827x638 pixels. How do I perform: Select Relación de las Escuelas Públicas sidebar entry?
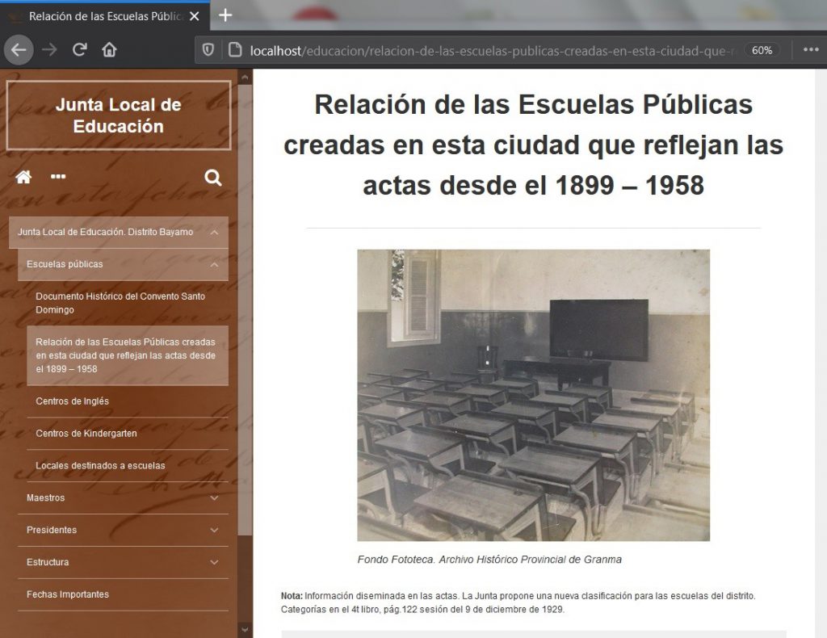coord(128,355)
